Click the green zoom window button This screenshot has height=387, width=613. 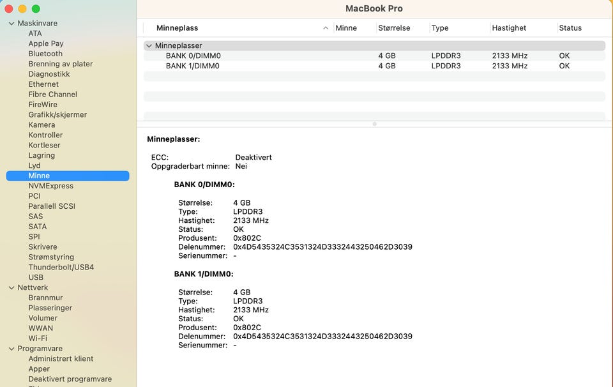point(36,9)
